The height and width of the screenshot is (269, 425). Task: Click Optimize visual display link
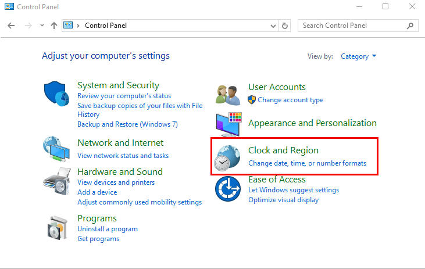(x=284, y=200)
